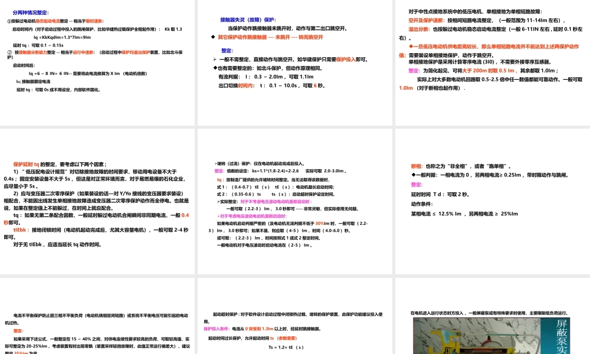Click the 屏蔽泵 pump cutaway image
Viewport: 590px width, 354px height.
491,336
